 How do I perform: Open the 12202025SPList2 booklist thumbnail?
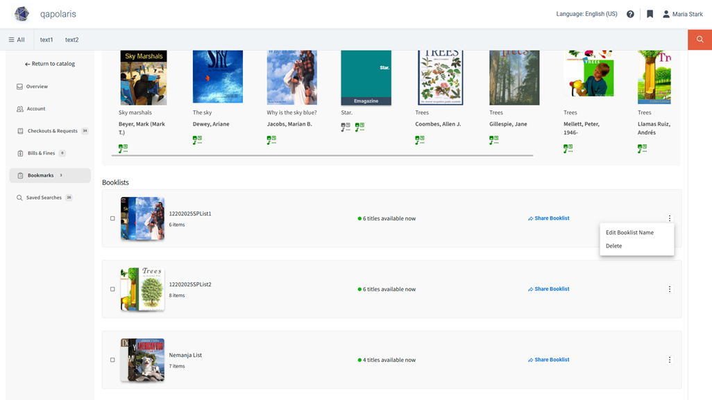click(x=142, y=289)
